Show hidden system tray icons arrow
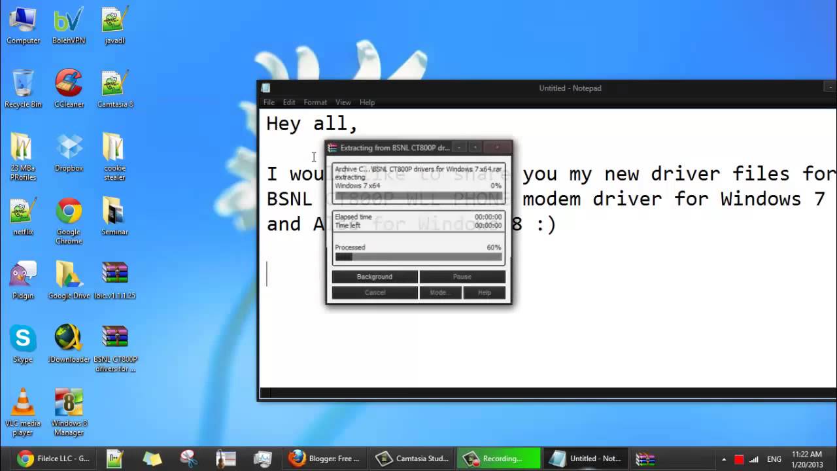The width and height of the screenshot is (837, 471). coord(724,459)
